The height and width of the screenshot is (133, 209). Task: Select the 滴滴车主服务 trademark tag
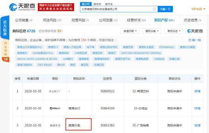[x=146, y=47]
